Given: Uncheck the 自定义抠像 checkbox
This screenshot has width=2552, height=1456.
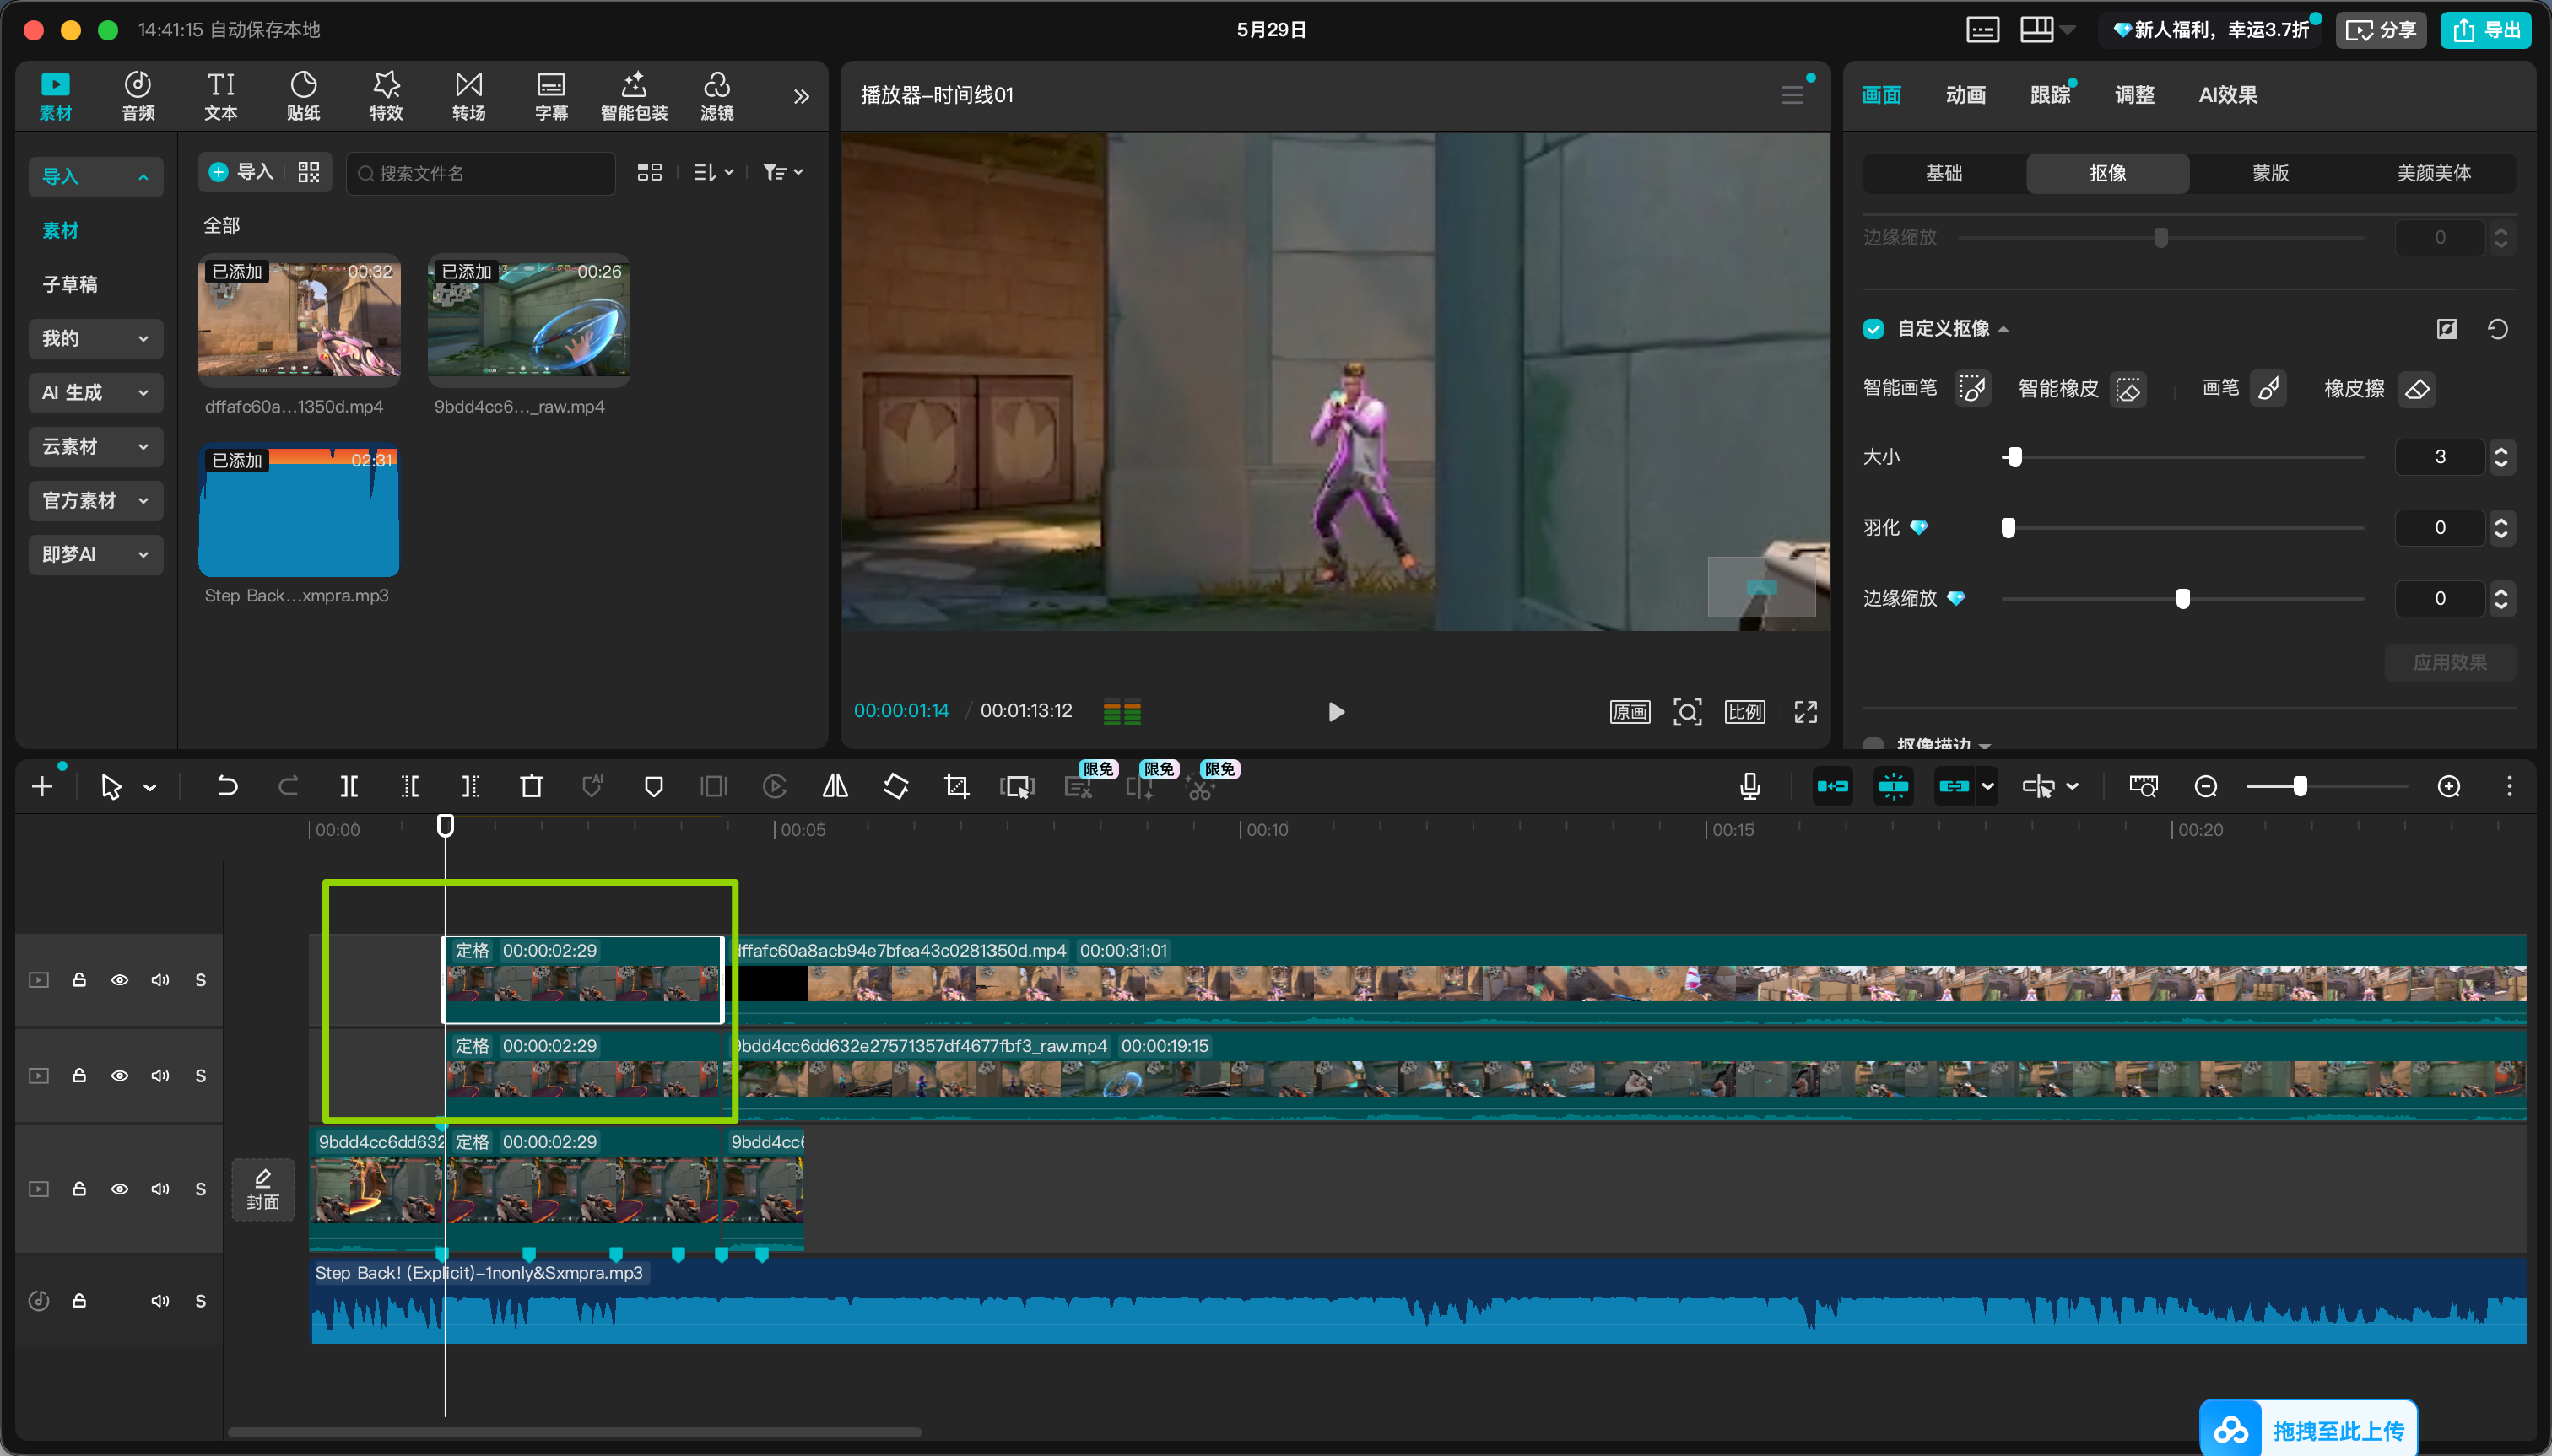Looking at the screenshot, I should [1873, 329].
